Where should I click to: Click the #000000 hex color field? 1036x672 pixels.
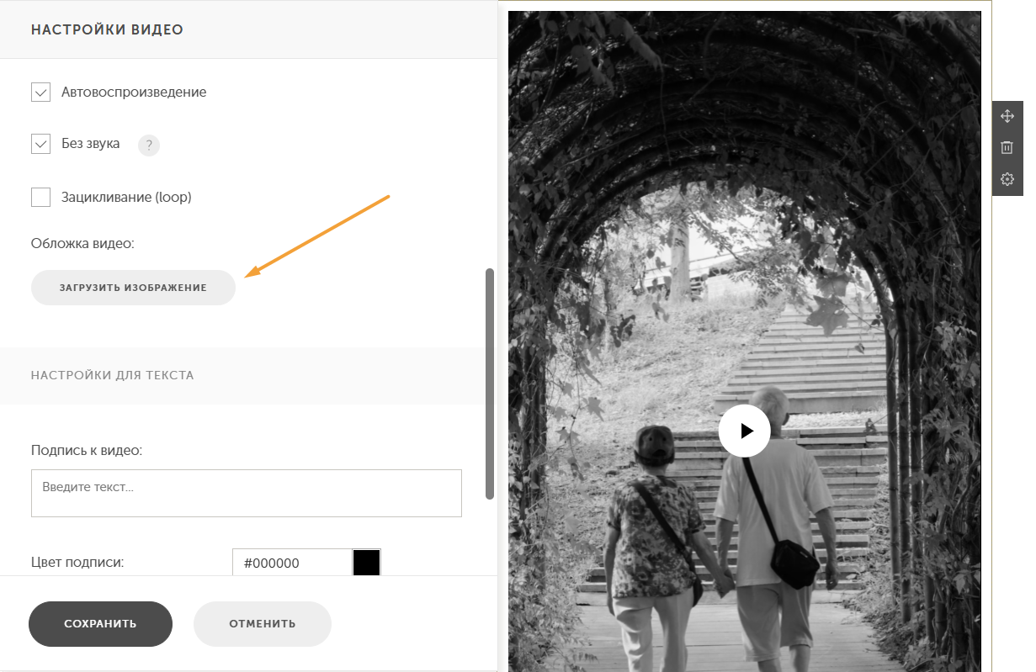(292, 564)
